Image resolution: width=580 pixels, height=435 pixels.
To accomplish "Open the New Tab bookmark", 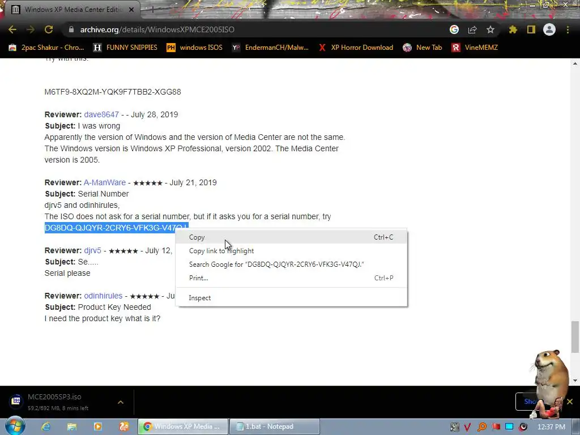I will (423, 48).
